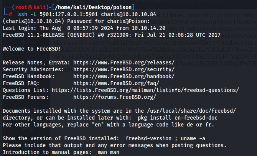The height and width of the screenshot is (156, 257).
Task: Open the forums.FreeBSD.org URL
Action: click(x=115, y=97)
